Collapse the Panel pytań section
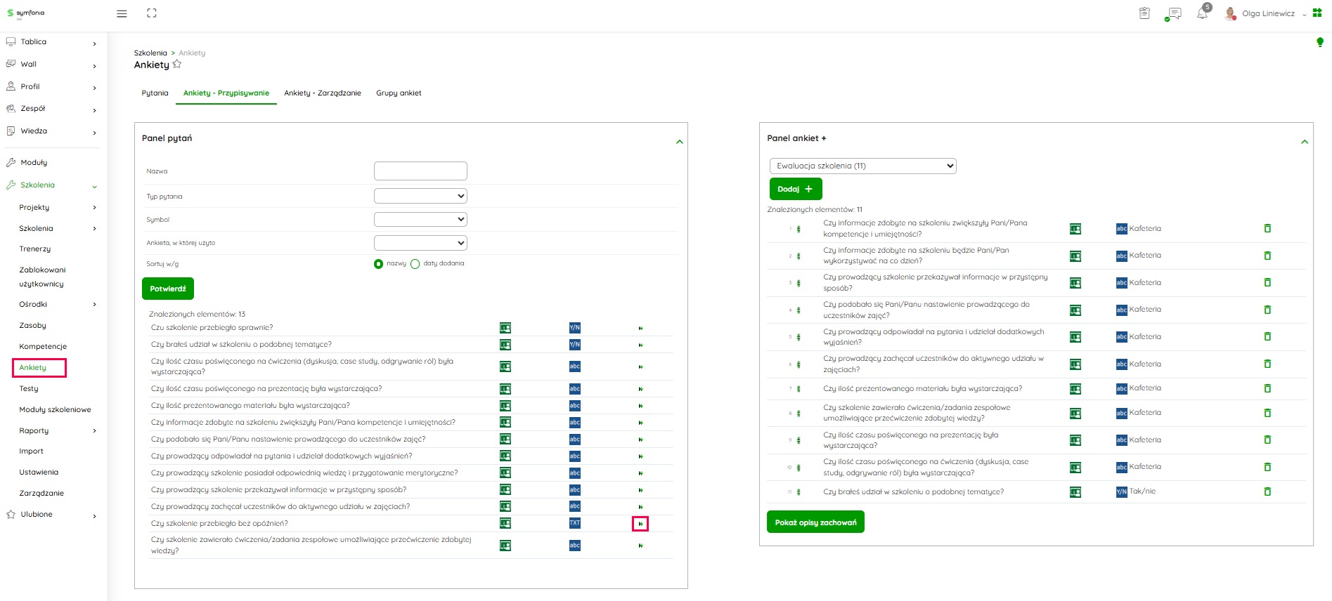This screenshot has height=601, width=1332. [x=679, y=142]
